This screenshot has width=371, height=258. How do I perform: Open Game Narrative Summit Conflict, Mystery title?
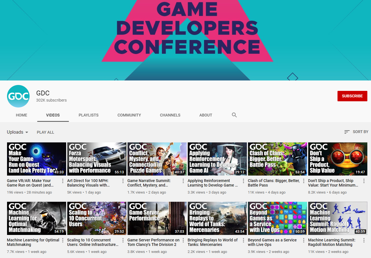[149, 183]
